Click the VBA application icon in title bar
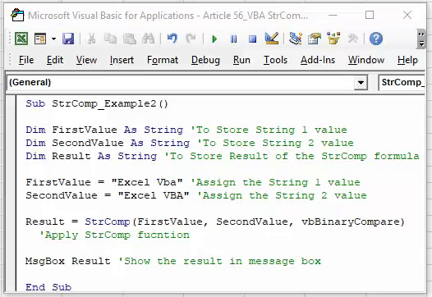432x297 pixels. (x=17, y=15)
